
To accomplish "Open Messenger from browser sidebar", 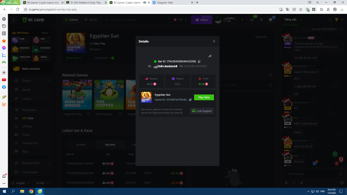I will 4,48.
